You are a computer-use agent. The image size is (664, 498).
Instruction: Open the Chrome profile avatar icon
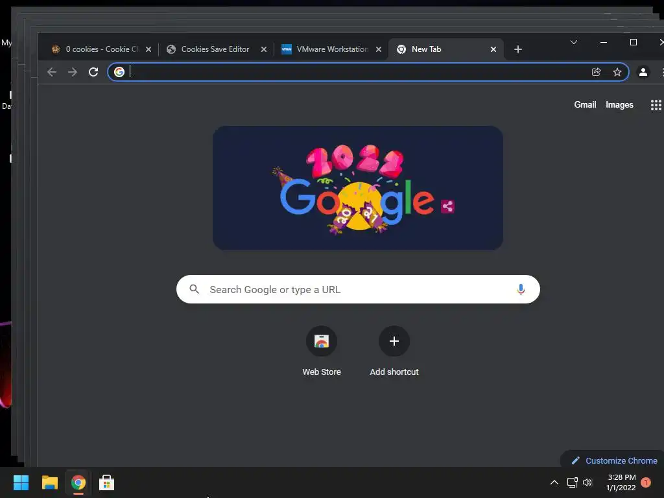643,72
